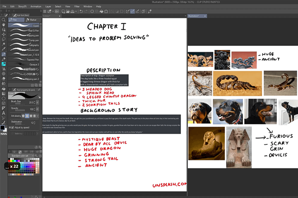Toggle Brush Size pressure dynamics button
Viewport: 298px width, 198px height.
pos(37,102)
